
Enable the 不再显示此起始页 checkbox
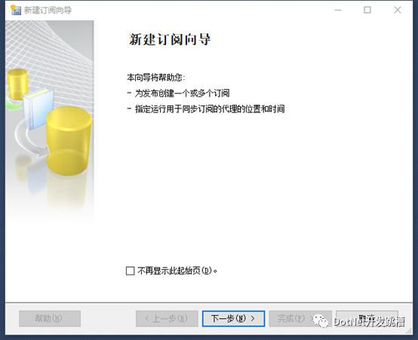(130, 271)
